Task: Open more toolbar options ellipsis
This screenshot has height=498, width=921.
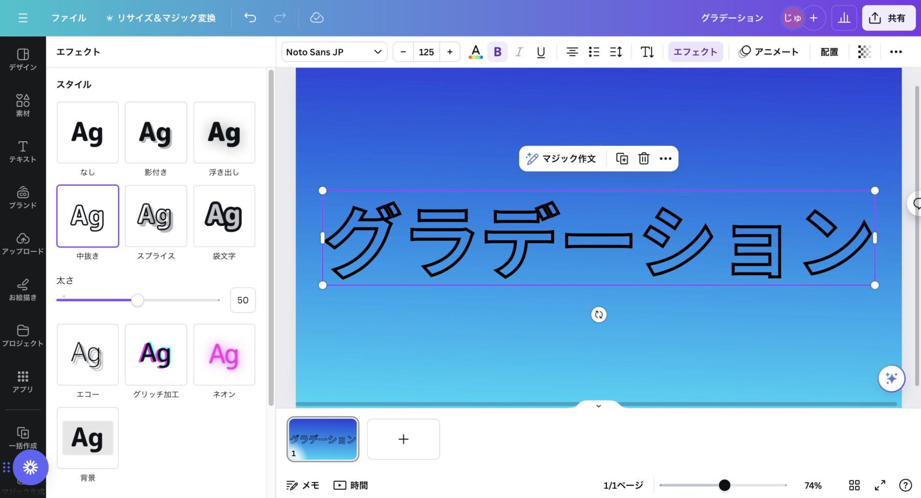Action: (896, 52)
